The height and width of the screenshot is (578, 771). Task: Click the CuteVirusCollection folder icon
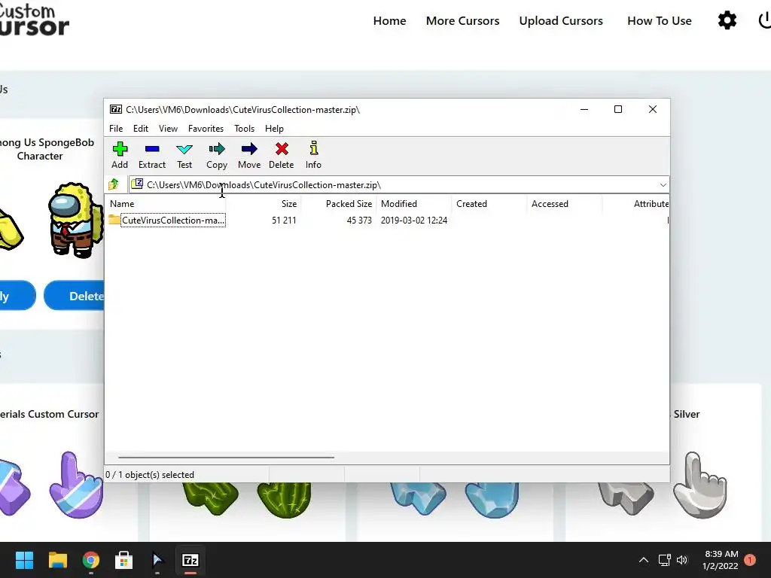click(114, 220)
